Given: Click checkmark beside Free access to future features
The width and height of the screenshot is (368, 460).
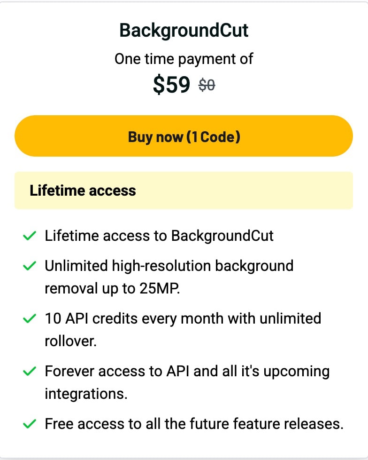Looking at the screenshot, I should (x=30, y=424).
